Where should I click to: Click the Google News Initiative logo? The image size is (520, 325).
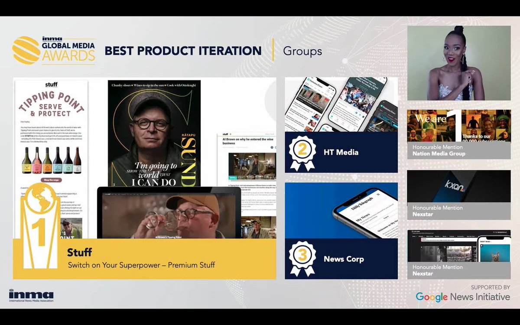[463, 297]
